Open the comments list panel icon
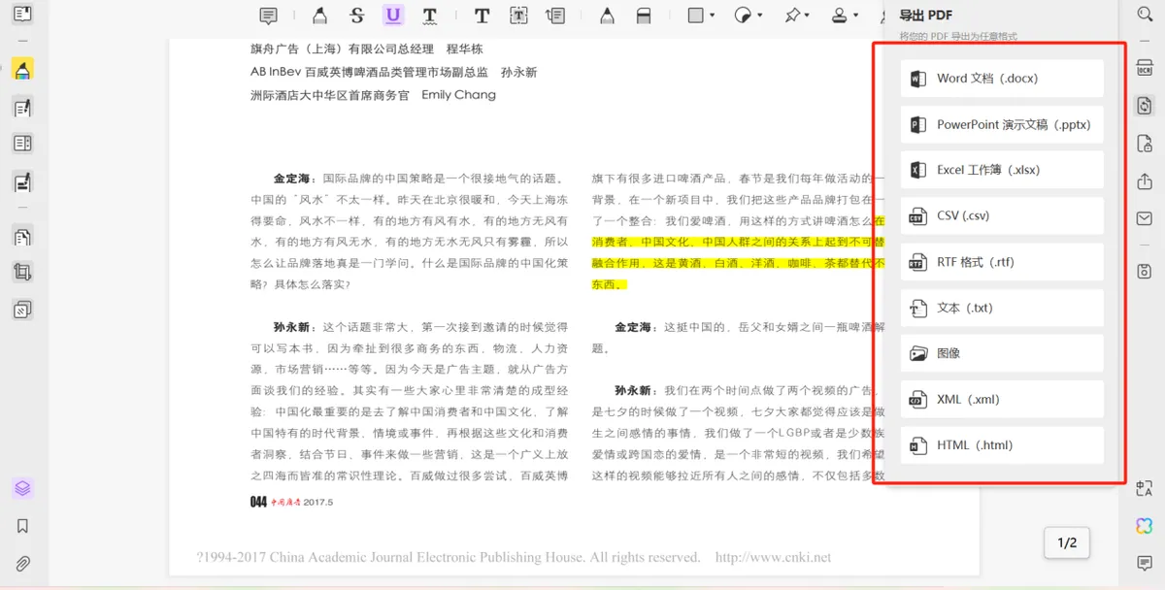The width and height of the screenshot is (1165, 590). (1144, 563)
